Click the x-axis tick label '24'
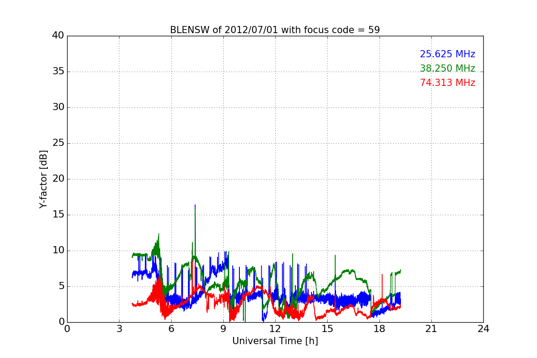 coord(483,329)
